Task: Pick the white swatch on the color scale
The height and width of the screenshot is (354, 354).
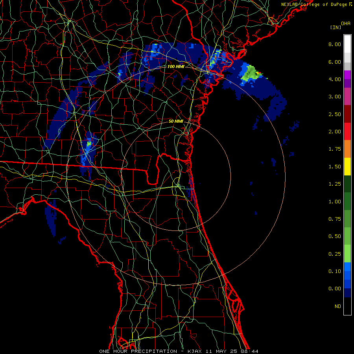Action: click(x=347, y=44)
